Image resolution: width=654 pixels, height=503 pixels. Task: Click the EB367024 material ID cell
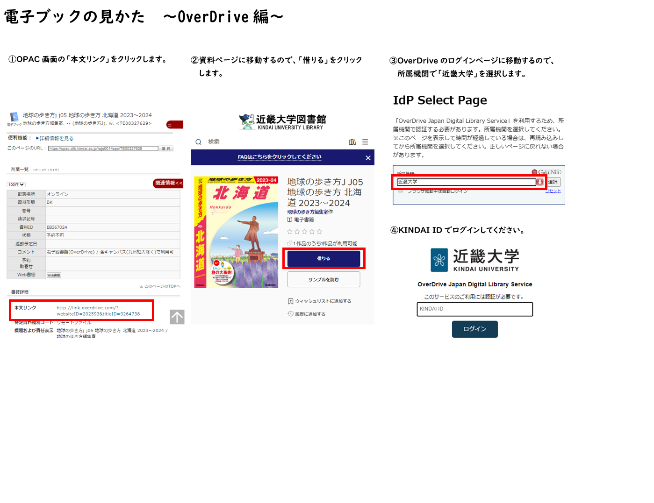coord(112,227)
